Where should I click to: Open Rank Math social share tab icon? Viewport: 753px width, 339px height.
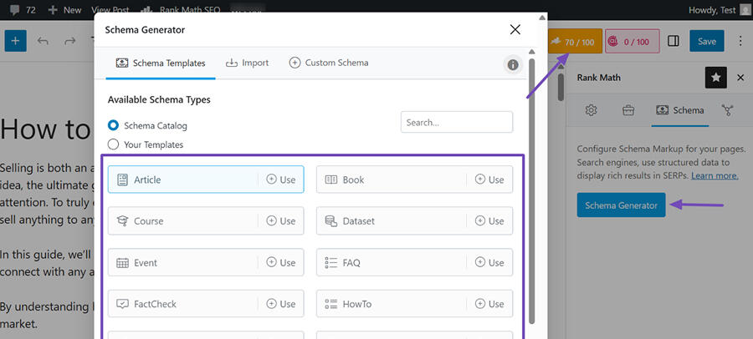(x=727, y=110)
